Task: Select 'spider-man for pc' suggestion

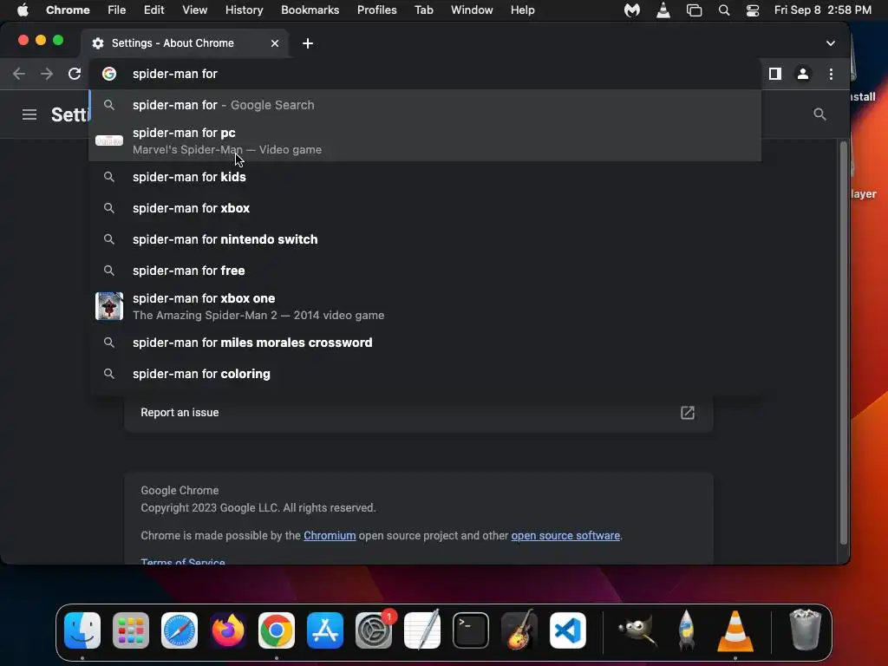Action: point(425,140)
